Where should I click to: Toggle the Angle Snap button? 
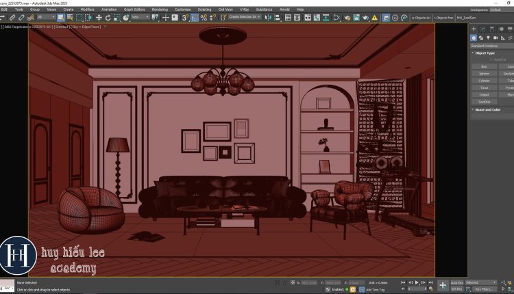pyautogui.click(x=195, y=17)
